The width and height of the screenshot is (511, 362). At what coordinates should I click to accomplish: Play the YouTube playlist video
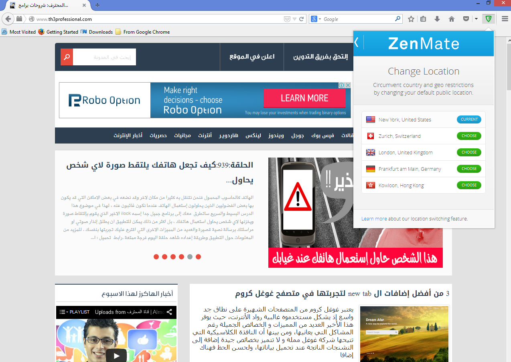coord(116,356)
